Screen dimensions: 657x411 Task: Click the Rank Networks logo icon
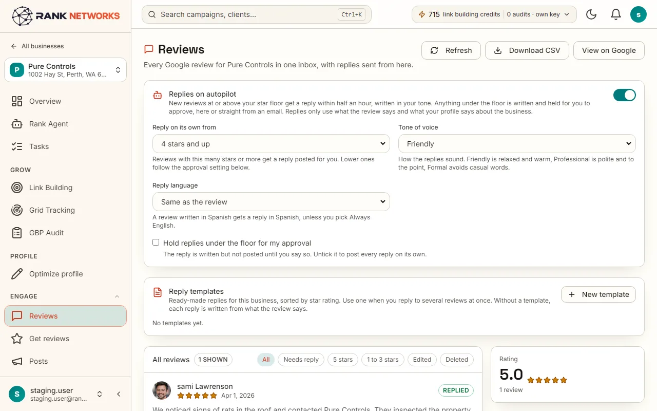pos(22,16)
